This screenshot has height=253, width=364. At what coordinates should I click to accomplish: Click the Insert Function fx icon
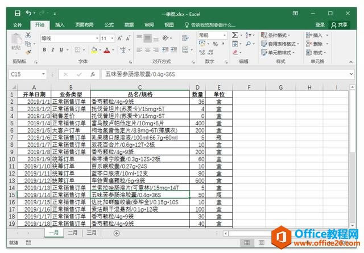93,74
